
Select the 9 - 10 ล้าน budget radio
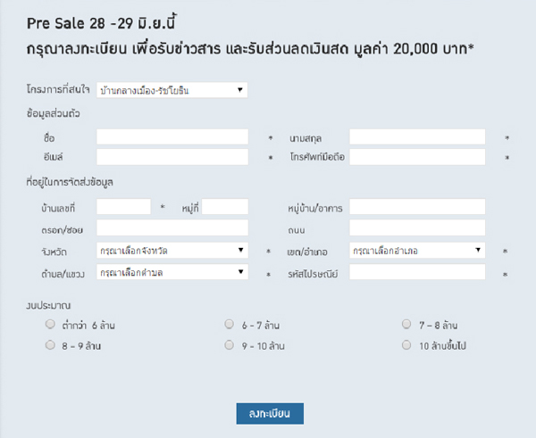pyautogui.click(x=230, y=343)
